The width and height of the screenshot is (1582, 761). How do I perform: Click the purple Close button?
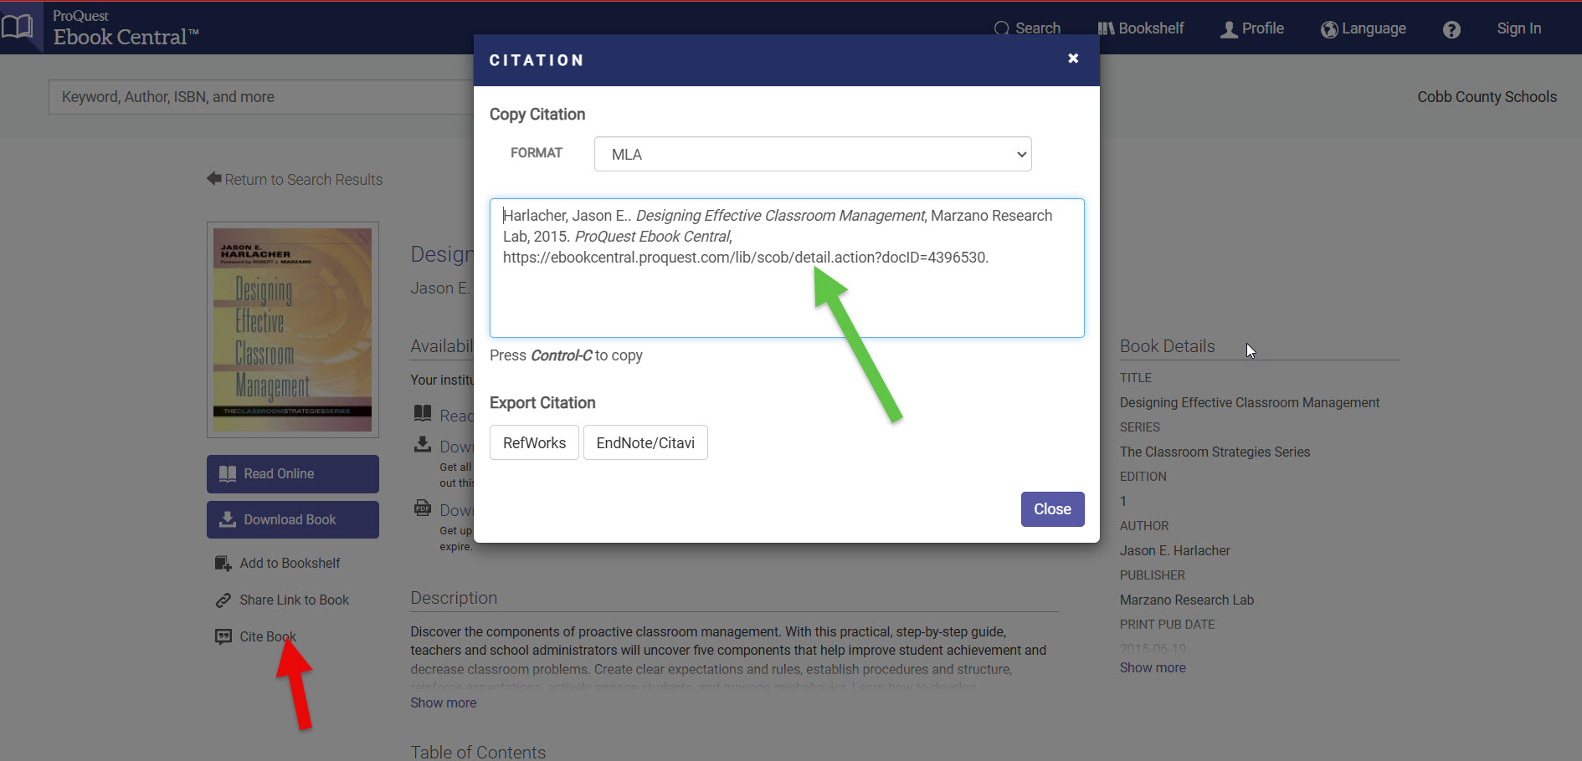1052,509
